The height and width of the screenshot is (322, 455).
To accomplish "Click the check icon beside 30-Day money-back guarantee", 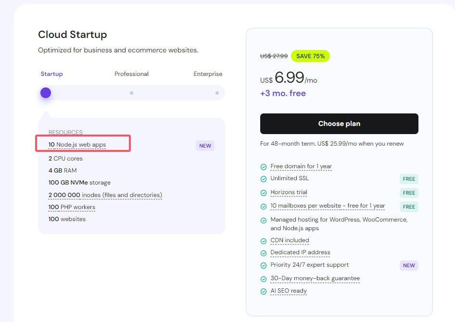I will [264, 279].
